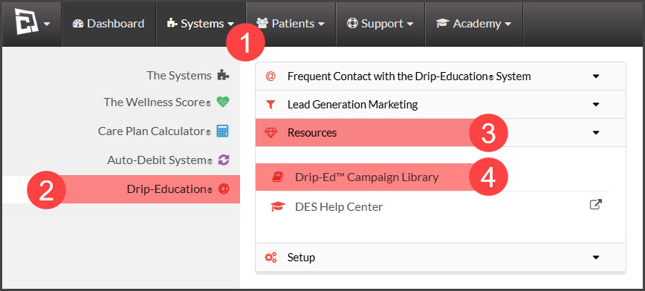Expand the Setup section
The width and height of the screenshot is (645, 291).
coord(441,258)
